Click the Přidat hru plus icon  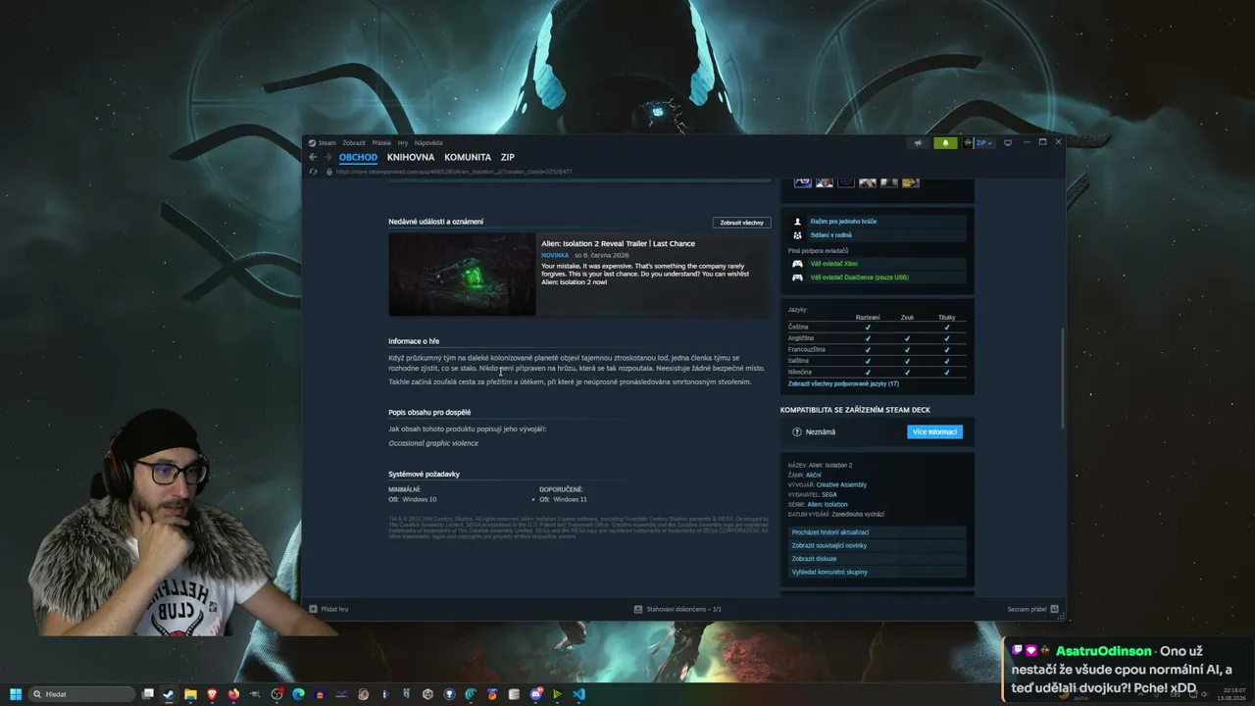[x=313, y=609]
